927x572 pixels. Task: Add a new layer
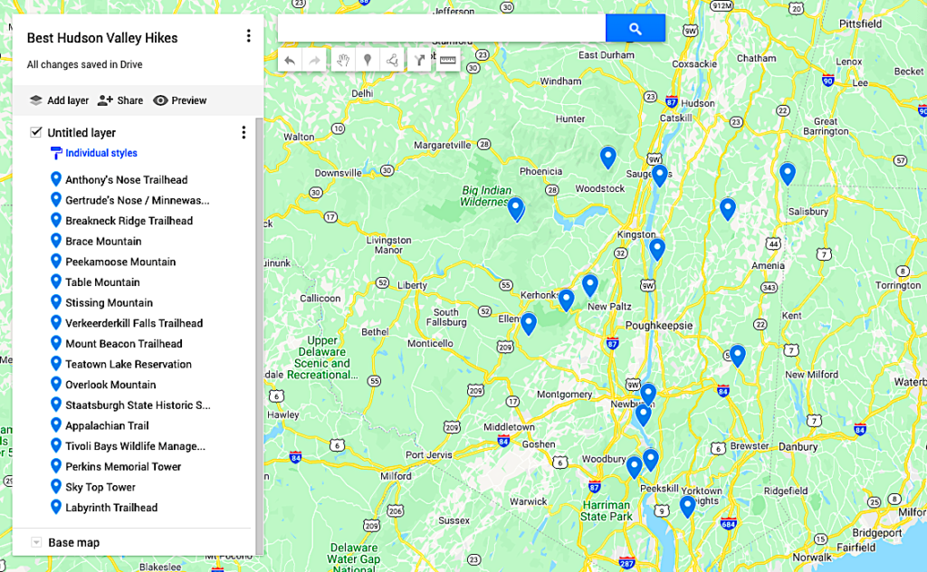coord(59,100)
